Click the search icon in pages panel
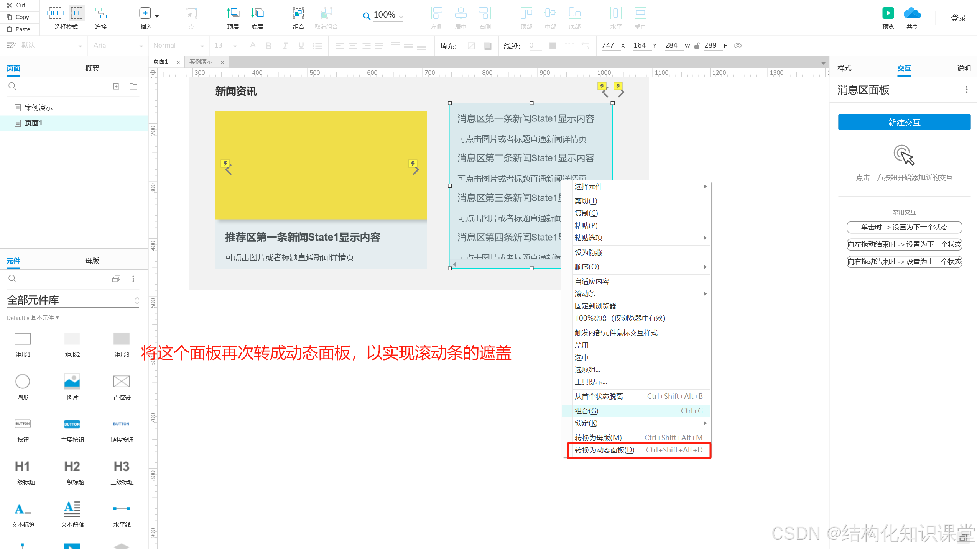This screenshot has width=977, height=549. [12, 86]
